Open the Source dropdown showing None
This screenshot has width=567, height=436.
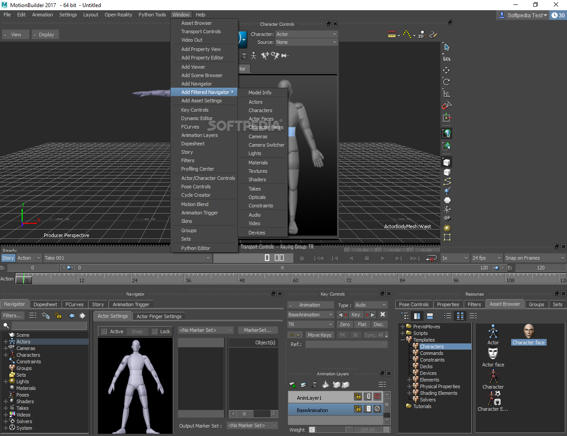(x=306, y=42)
